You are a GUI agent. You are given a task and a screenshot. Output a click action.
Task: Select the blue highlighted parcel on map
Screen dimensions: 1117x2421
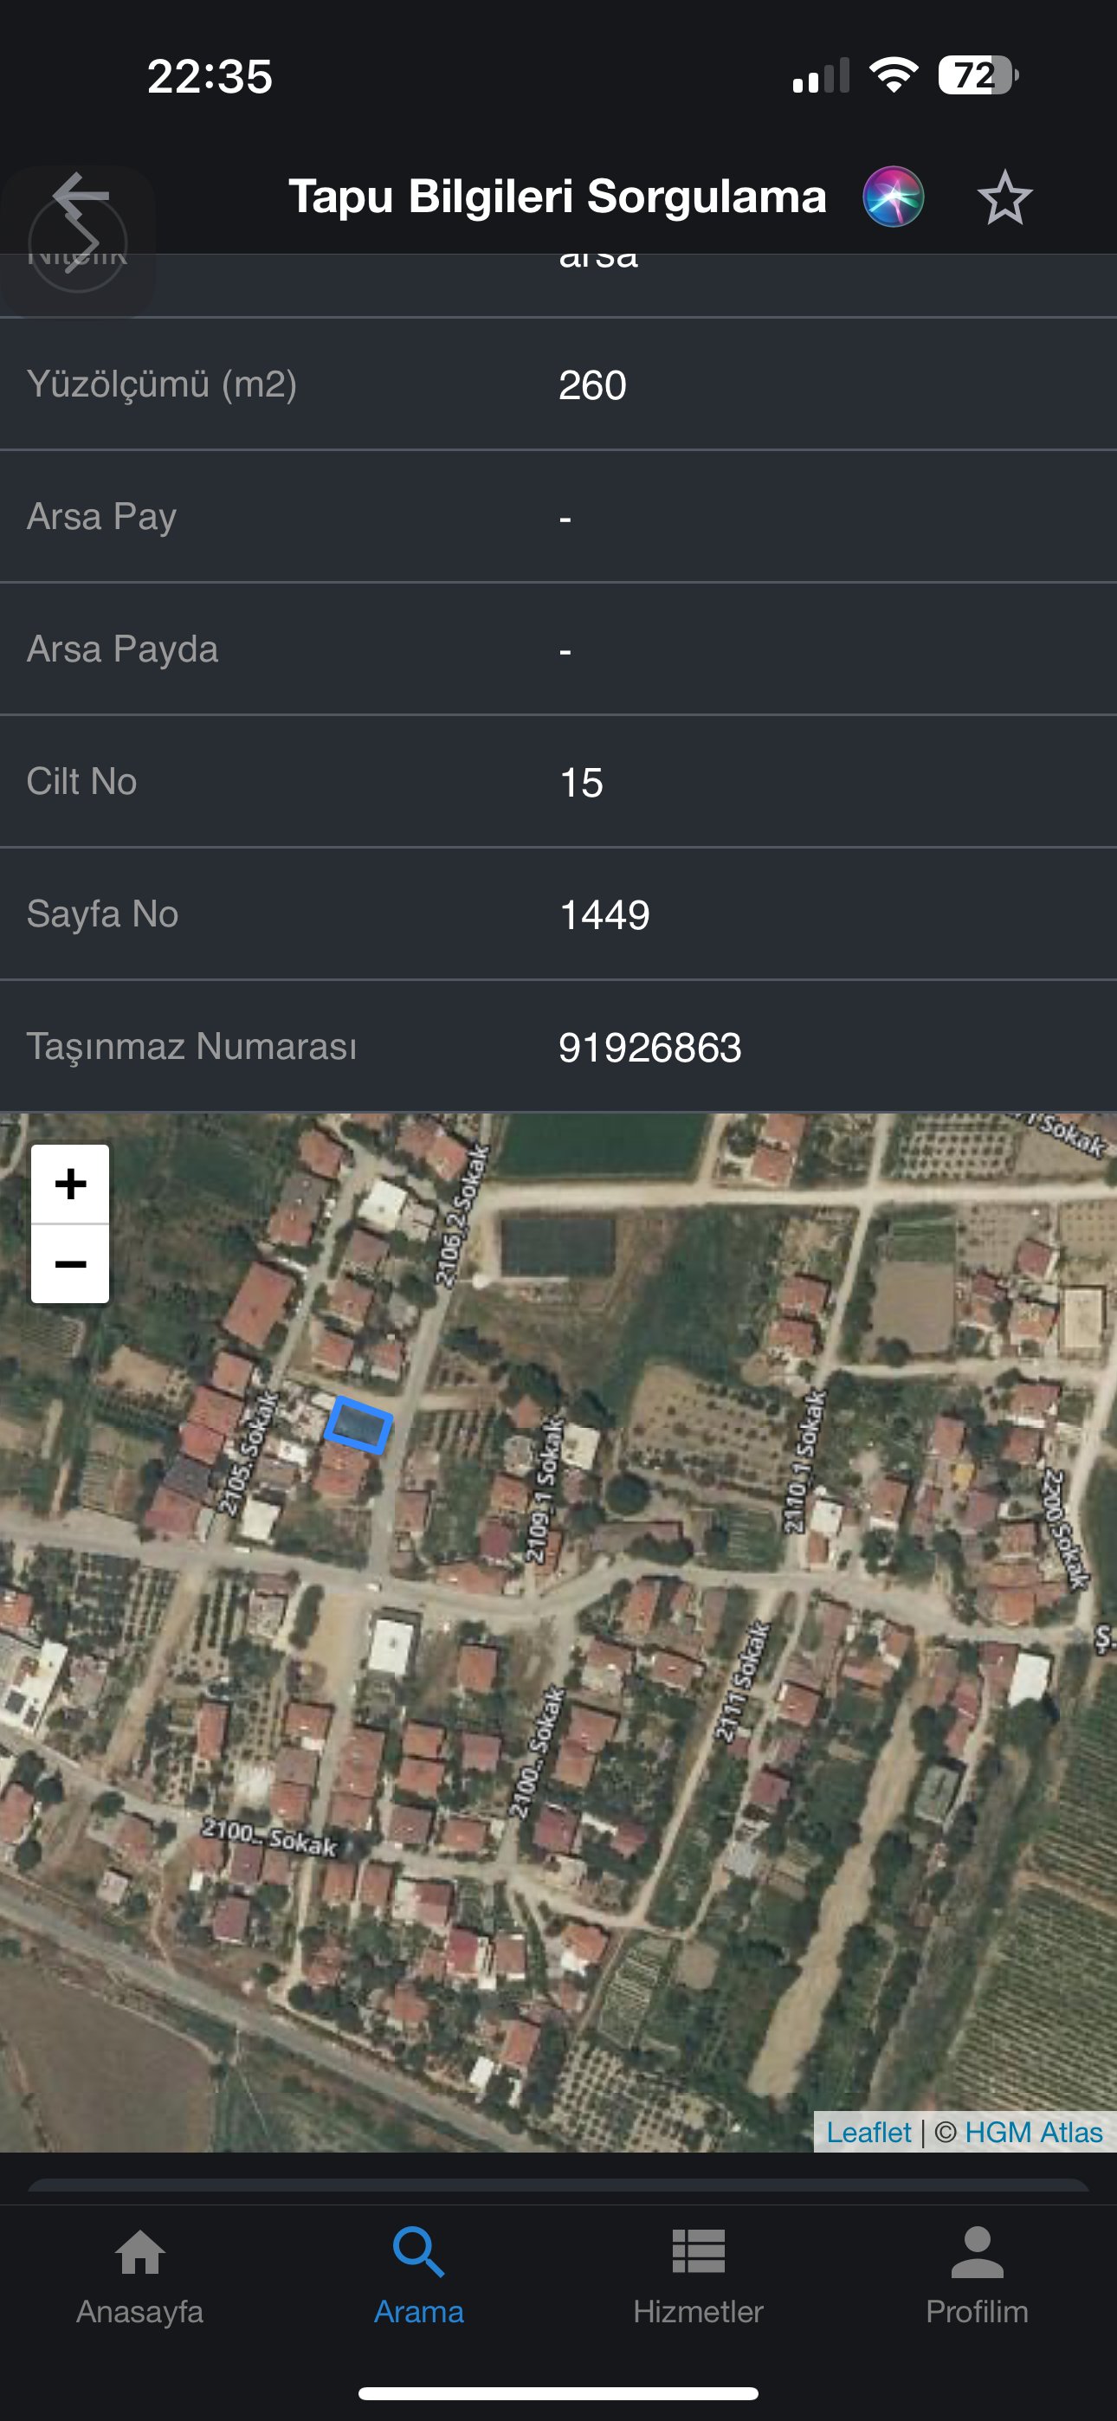(x=358, y=1424)
